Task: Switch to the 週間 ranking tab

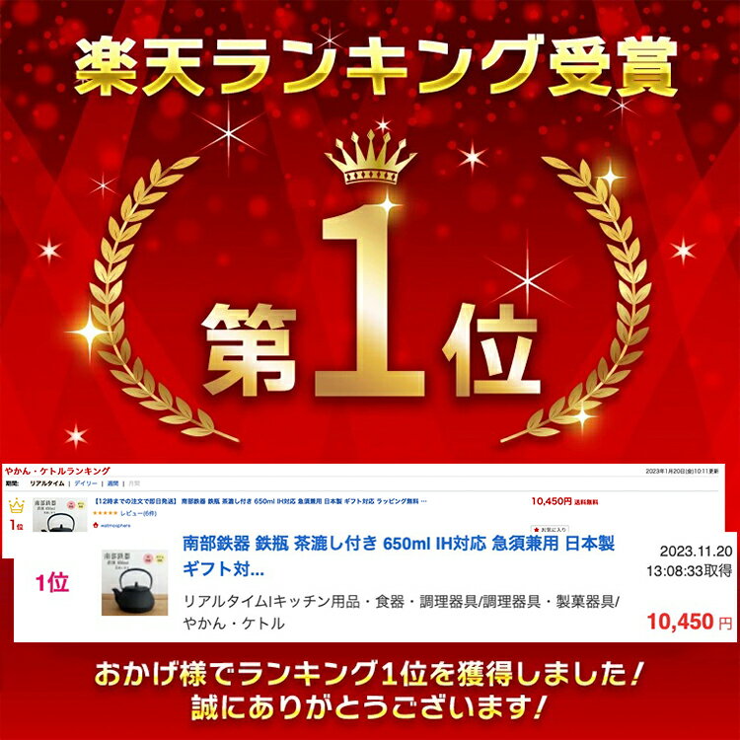Action: 112,483
